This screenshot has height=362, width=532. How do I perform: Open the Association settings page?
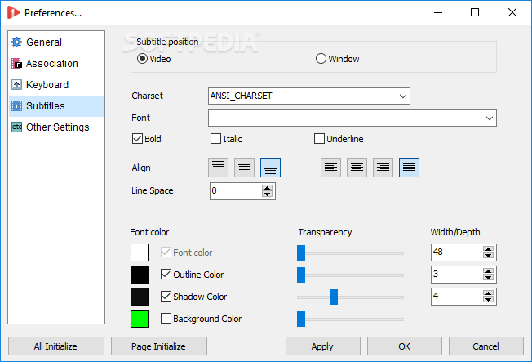coord(56,63)
